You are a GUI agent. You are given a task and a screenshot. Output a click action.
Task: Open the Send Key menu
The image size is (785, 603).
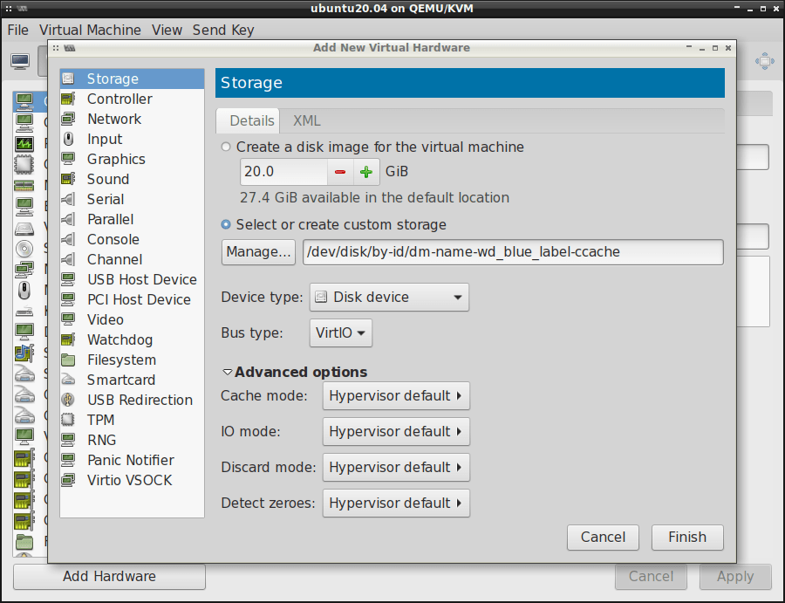pos(223,30)
